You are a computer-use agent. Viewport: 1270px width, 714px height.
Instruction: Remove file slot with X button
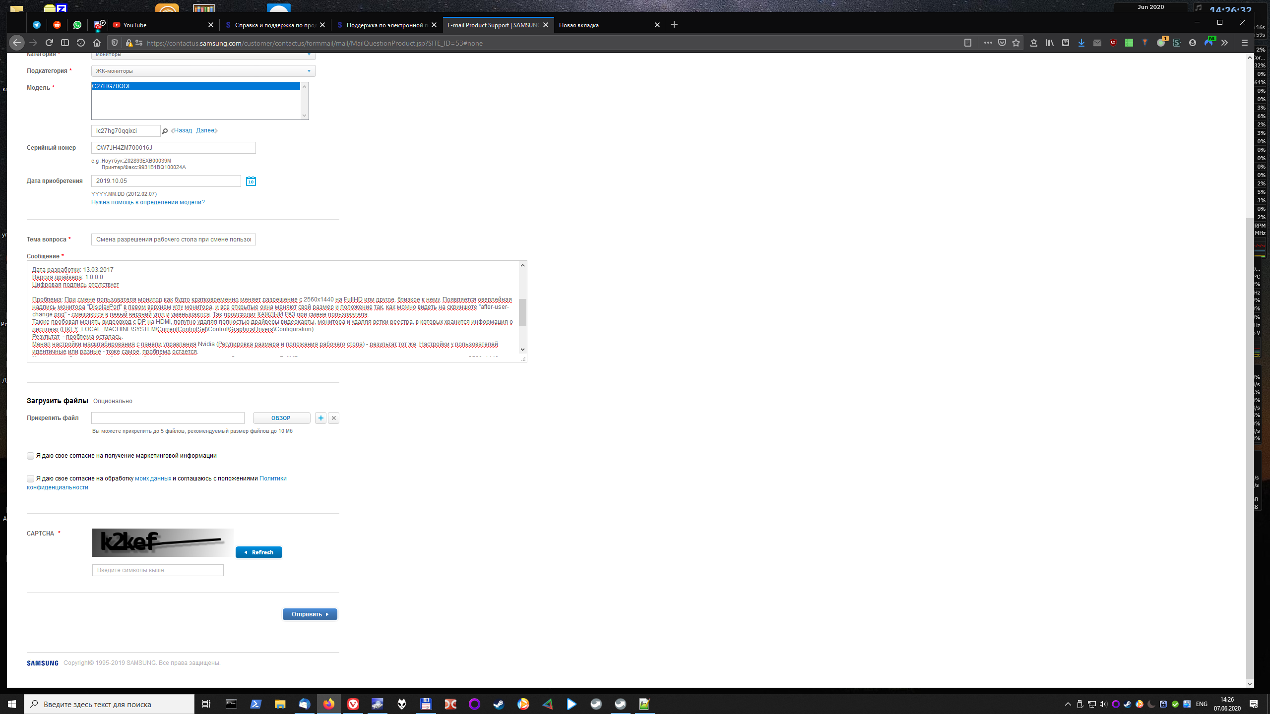point(334,418)
